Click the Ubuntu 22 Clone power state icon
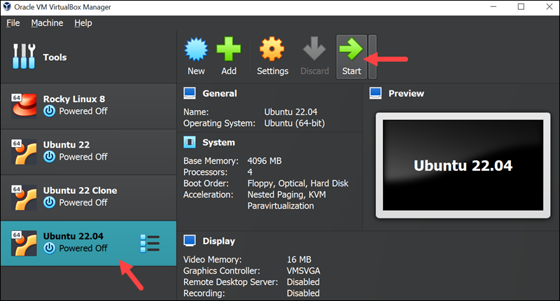This screenshot has height=301, width=560. click(49, 202)
